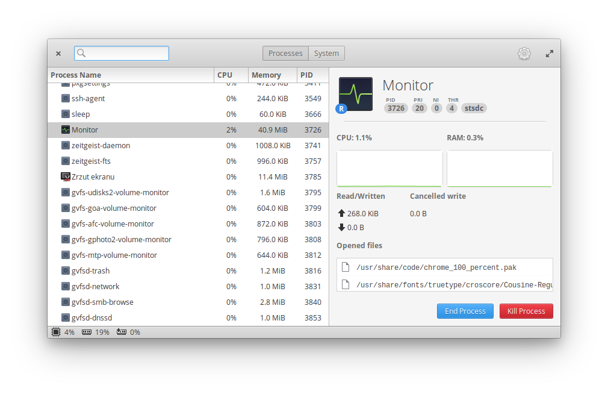Screen dimensions: 608x394
Task: Click the gvfs-mtp-volume-monitor icon
Action: coord(66,255)
